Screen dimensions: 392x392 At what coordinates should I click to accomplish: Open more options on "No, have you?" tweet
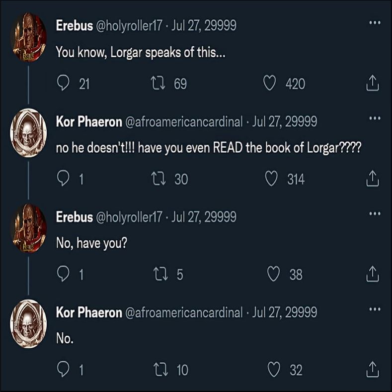click(374, 213)
